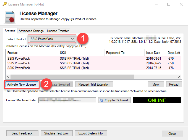Click the Current Machine Code field
The image size is (188, 140).
pos(67,100)
